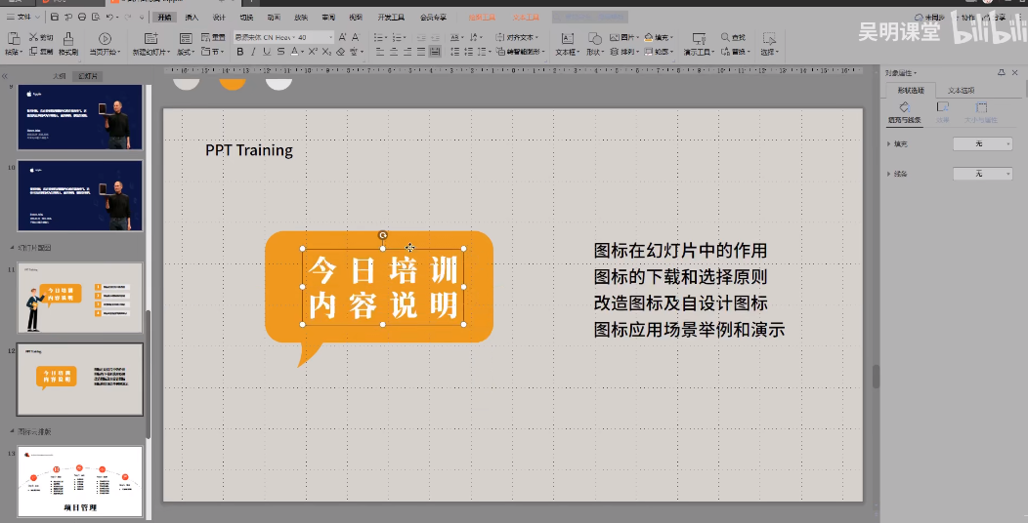This screenshot has height=523, width=1028.
Task: Switch to the Animation (动画) tab
Action: coord(274,17)
